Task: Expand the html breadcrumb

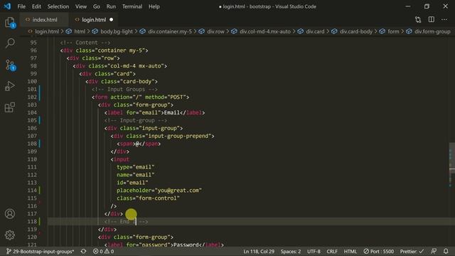Action: [80, 31]
